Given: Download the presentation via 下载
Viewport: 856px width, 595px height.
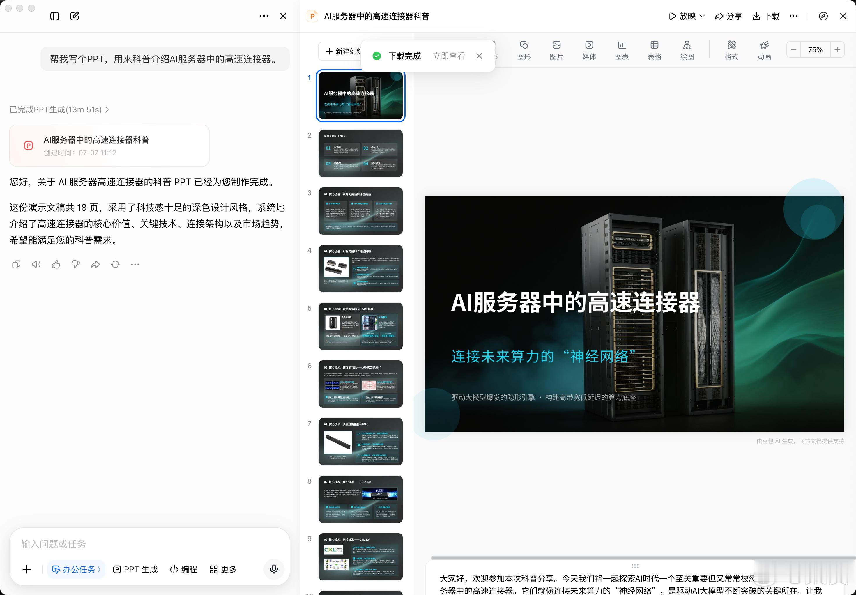Looking at the screenshot, I should [766, 16].
